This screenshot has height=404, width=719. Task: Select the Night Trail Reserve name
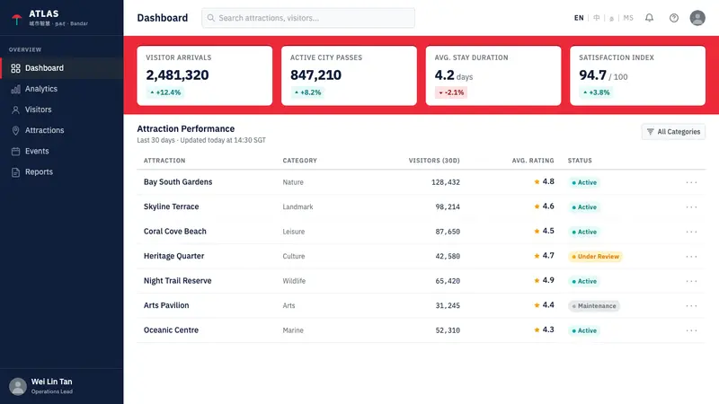(177, 281)
